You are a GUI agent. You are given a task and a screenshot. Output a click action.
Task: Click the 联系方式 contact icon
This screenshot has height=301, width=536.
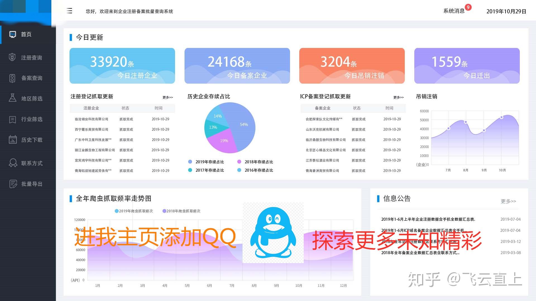(x=13, y=163)
